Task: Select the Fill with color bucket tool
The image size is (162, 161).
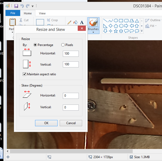Action: tap(76, 22)
